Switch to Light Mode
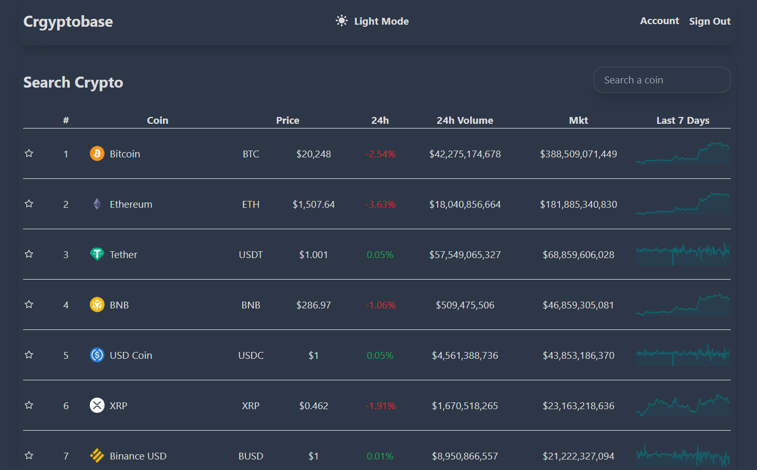Viewport: 757px width, 470px height. [372, 21]
